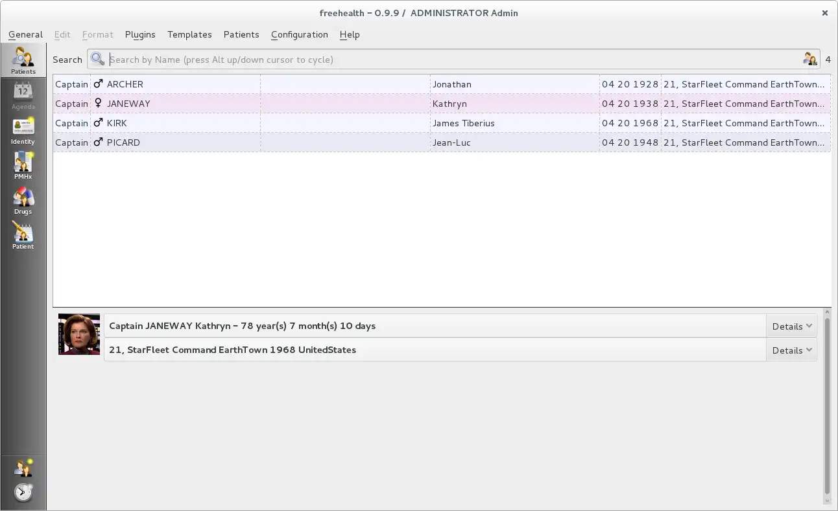Click the female symbol beside JANEWAY
The image size is (838, 511).
click(99, 104)
